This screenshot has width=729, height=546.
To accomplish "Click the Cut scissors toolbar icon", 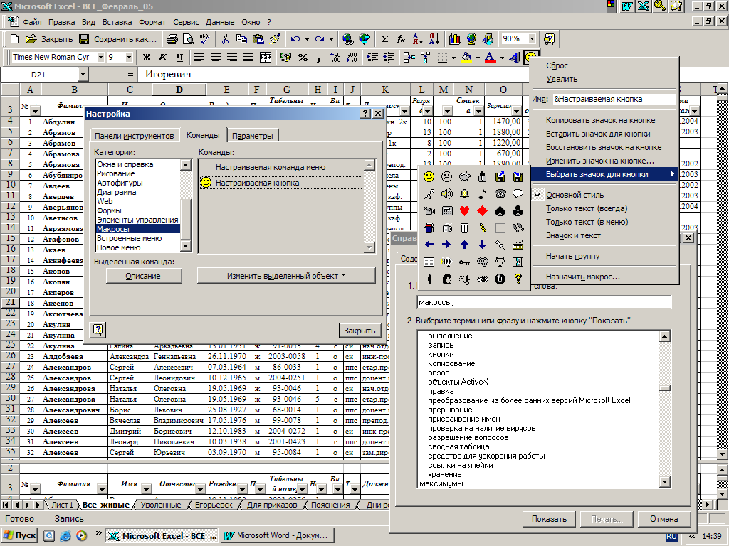I will (x=225, y=39).
